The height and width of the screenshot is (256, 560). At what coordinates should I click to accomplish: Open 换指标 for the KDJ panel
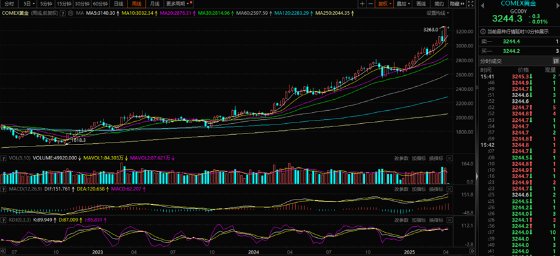[x=436, y=220]
